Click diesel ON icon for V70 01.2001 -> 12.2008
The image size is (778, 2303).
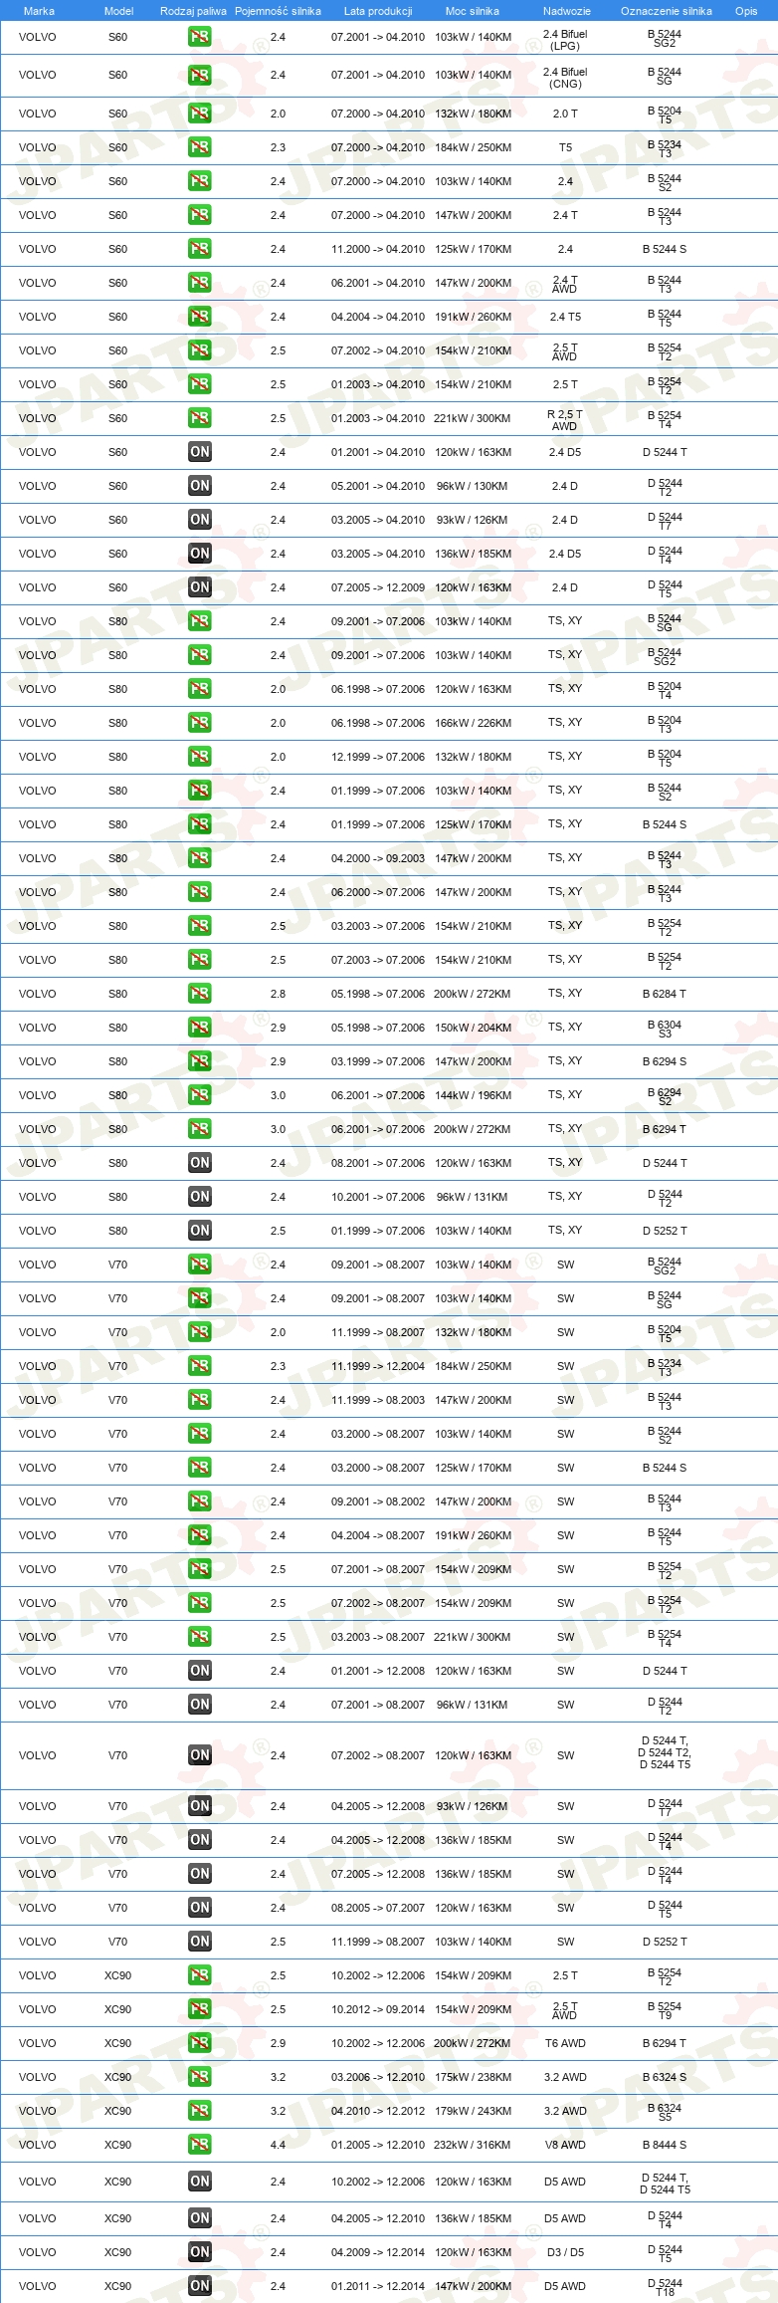point(199,1671)
